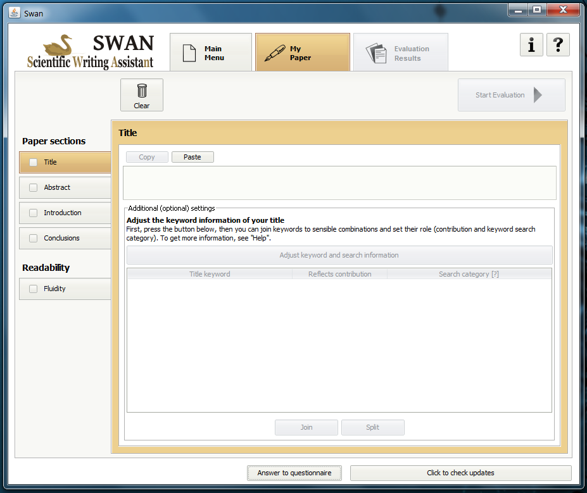The image size is (587, 493).
Task: Click the Start Evaluation button
Action: point(512,95)
